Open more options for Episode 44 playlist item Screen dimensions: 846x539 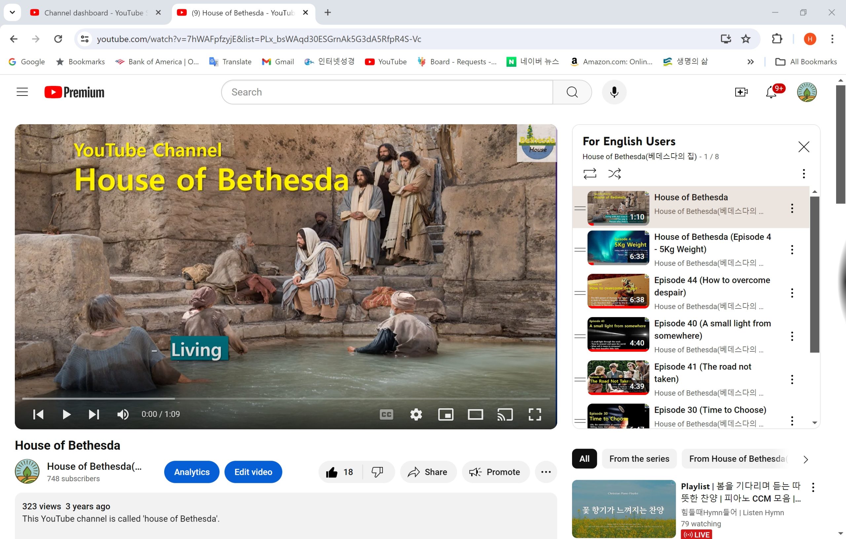click(791, 293)
